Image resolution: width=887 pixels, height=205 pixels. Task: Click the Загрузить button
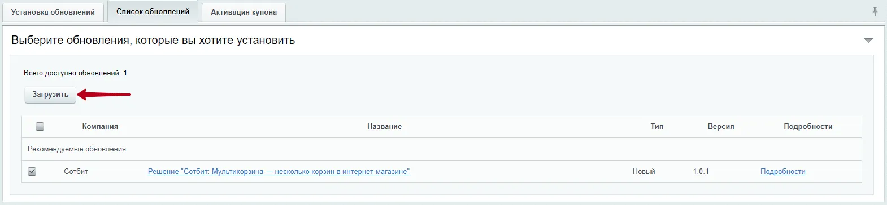(50, 95)
